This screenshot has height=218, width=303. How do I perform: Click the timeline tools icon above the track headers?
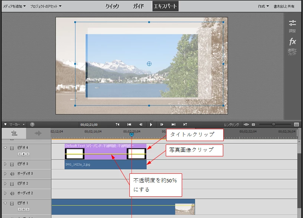(14, 133)
